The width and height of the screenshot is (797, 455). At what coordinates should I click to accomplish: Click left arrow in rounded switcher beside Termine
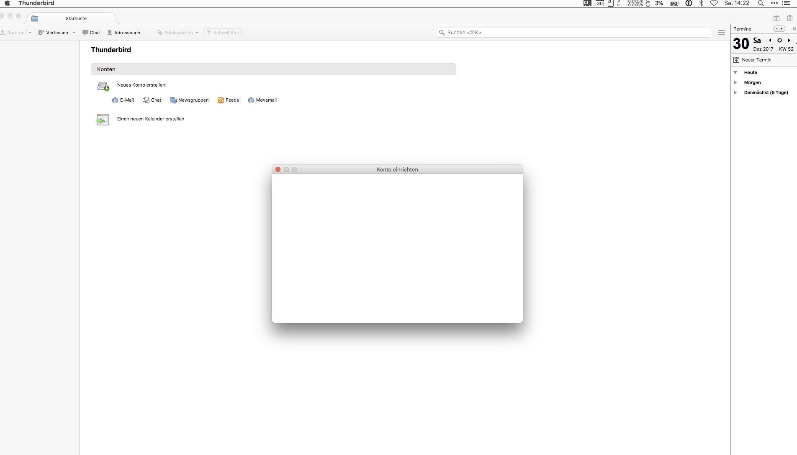(776, 29)
